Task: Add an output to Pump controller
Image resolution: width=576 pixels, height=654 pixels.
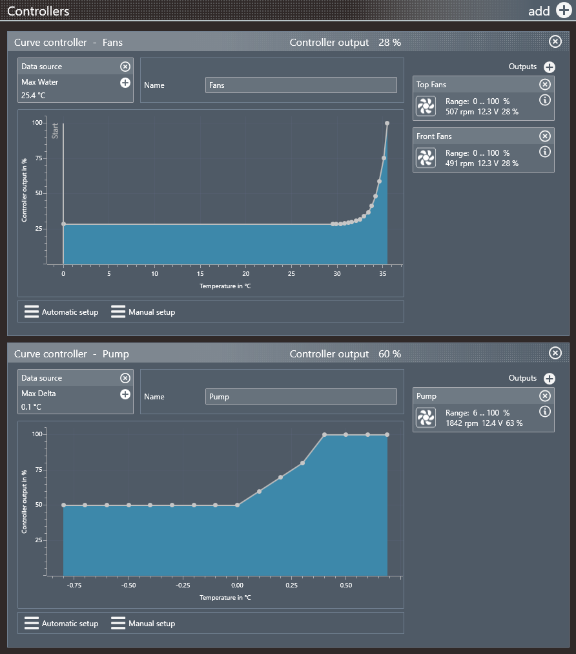Action: click(550, 378)
